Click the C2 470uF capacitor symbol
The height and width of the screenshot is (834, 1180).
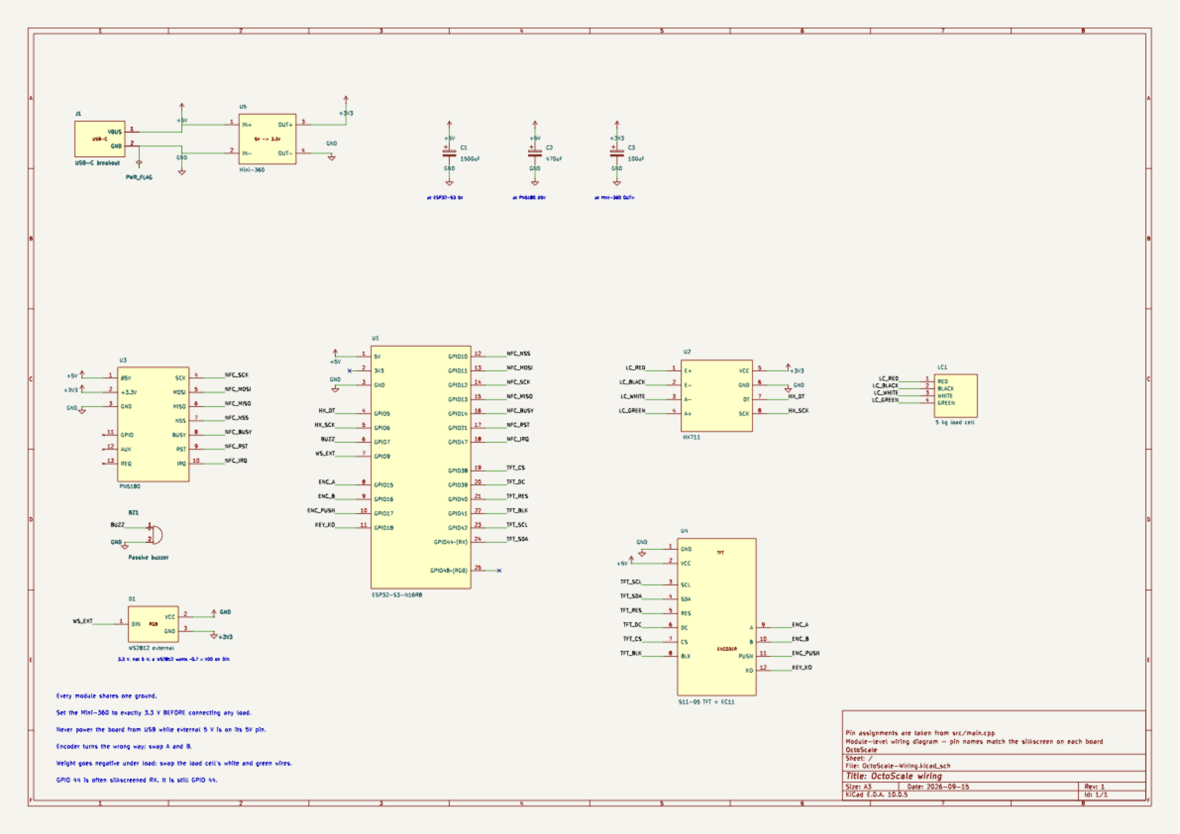(x=534, y=152)
